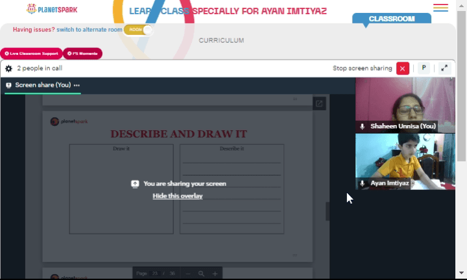Click Ayan Imtiyaz microphone icon
Viewport: 467px width, 280px height.
click(362, 183)
